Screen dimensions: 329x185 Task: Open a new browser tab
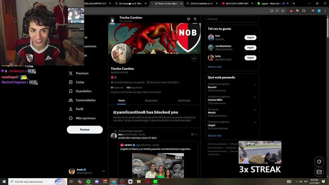[x=294, y=4]
